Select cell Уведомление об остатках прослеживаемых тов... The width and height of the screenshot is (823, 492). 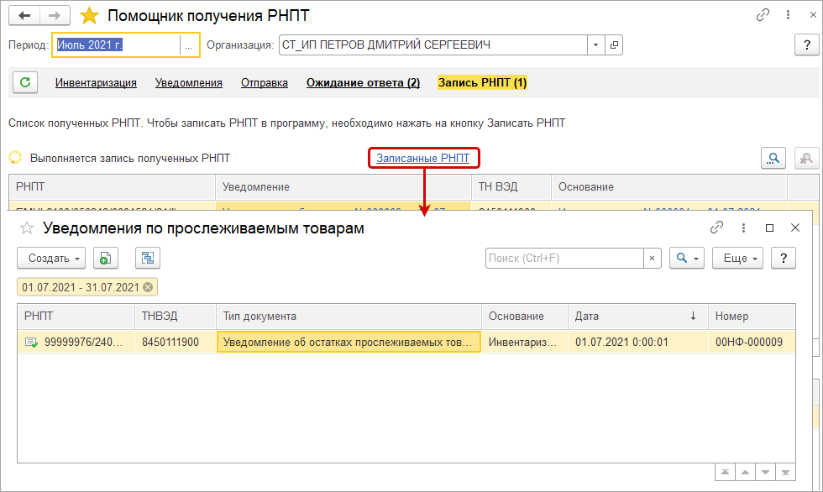click(349, 342)
